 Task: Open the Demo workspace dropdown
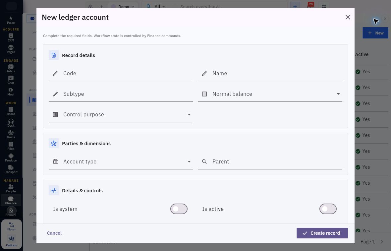pyautogui.click(x=123, y=6)
